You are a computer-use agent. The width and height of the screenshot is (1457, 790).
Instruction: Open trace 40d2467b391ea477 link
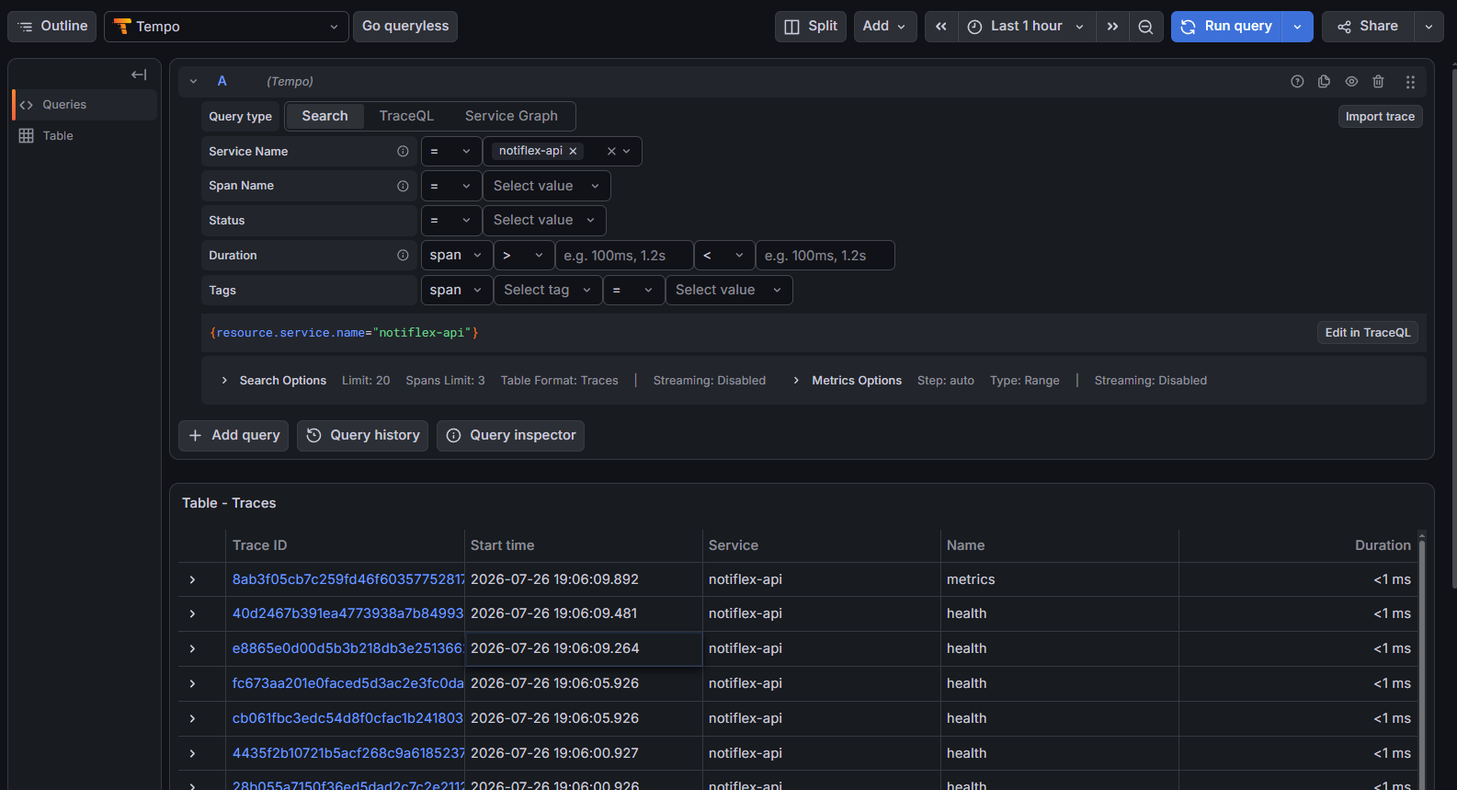coord(348,613)
